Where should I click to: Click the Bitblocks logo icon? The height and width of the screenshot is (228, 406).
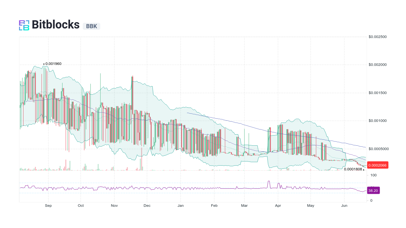pos(23,25)
